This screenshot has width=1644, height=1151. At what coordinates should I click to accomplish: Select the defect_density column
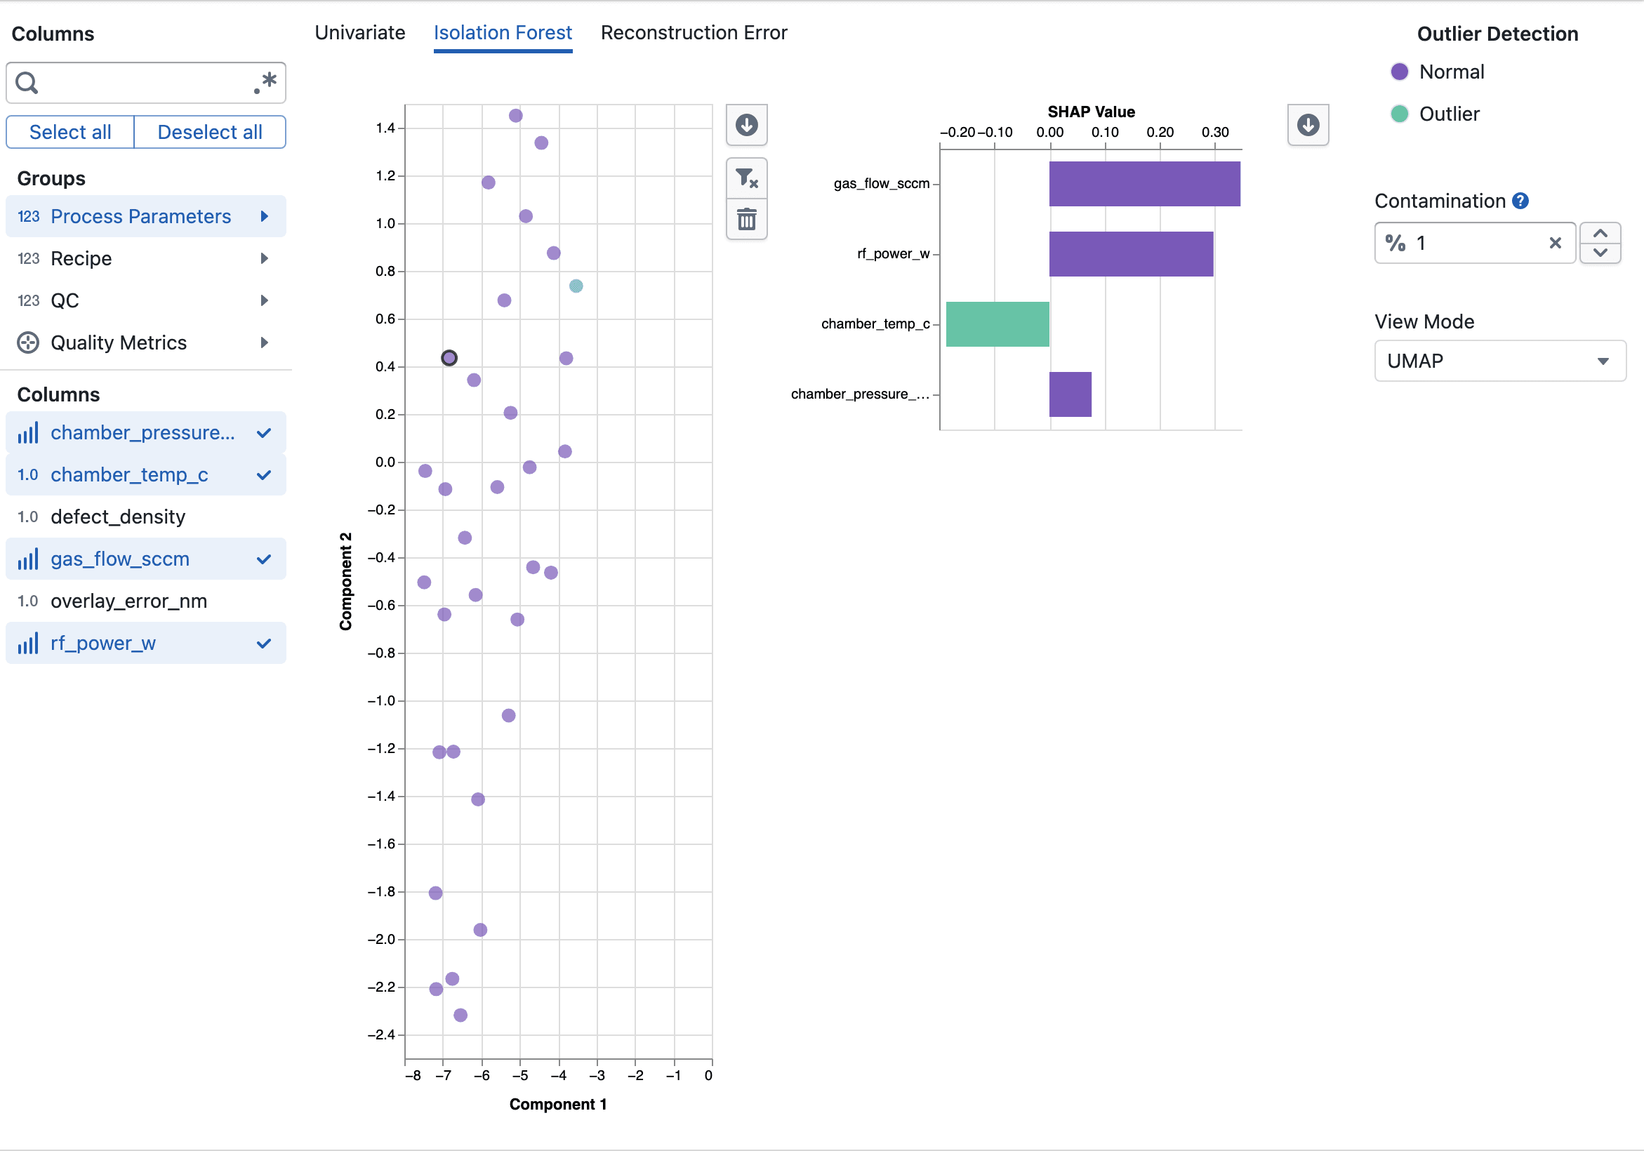coord(146,517)
